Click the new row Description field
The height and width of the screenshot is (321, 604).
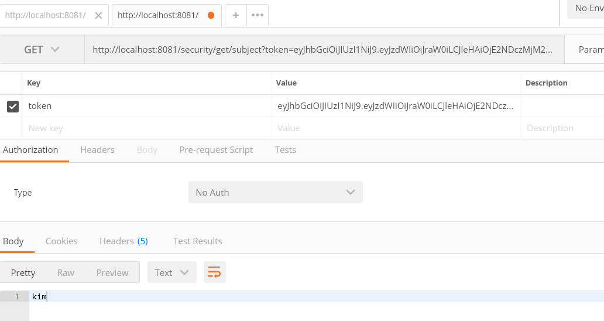[x=562, y=128]
